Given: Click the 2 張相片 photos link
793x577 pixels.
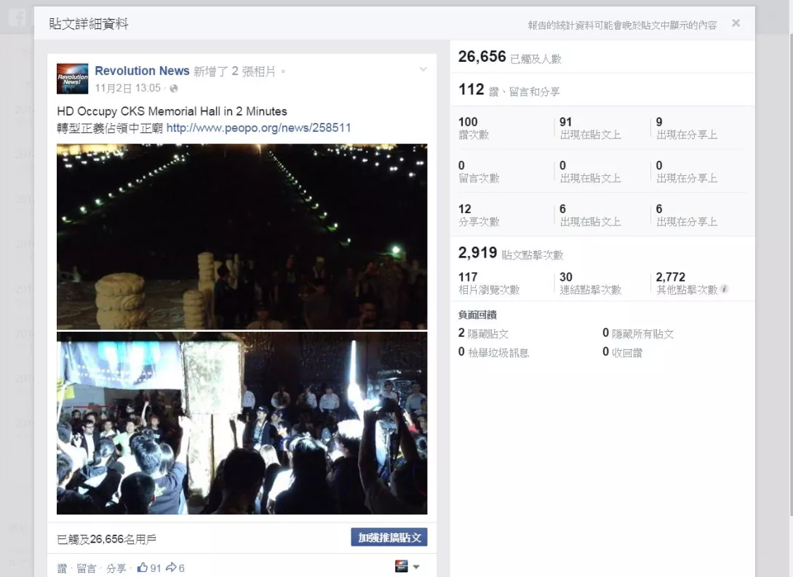Looking at the screenshot, I should (253, 71).
